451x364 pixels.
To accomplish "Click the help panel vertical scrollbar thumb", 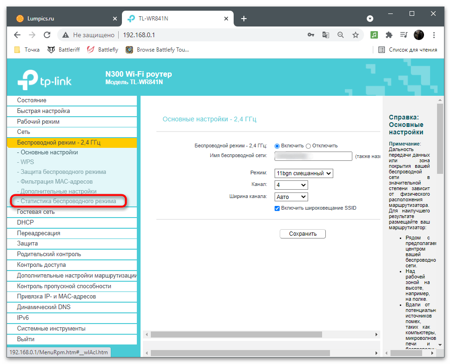I will 440,139.
